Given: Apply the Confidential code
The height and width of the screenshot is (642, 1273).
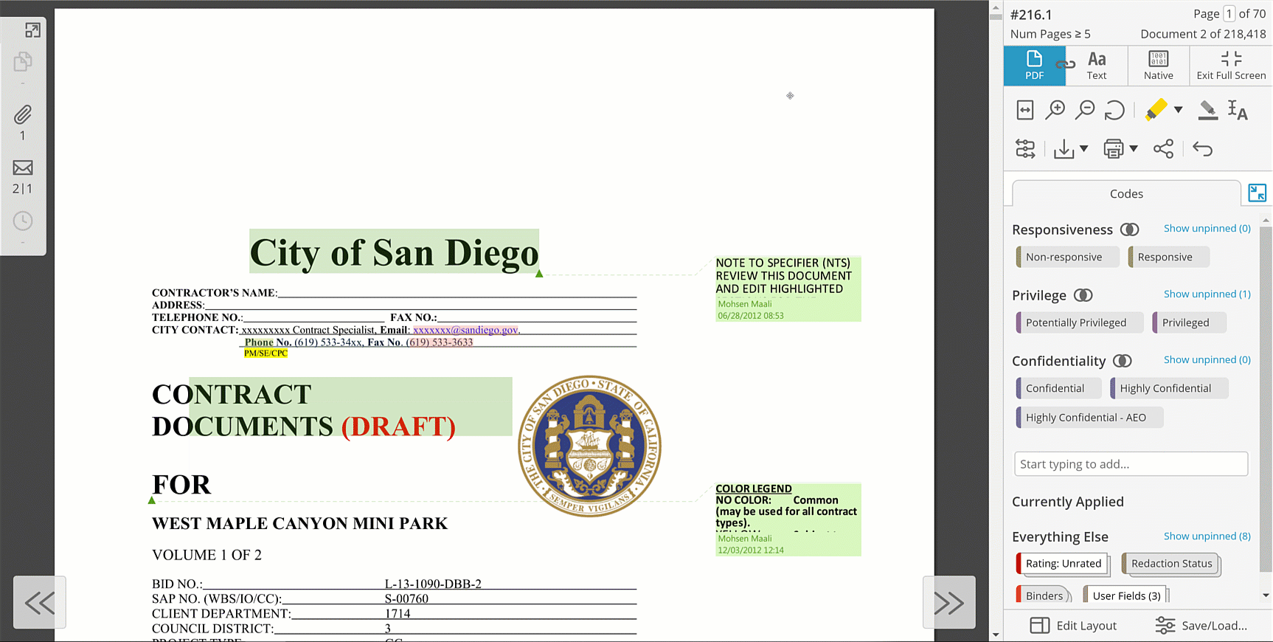Looking at the screenshot, I should point(1058,388).
